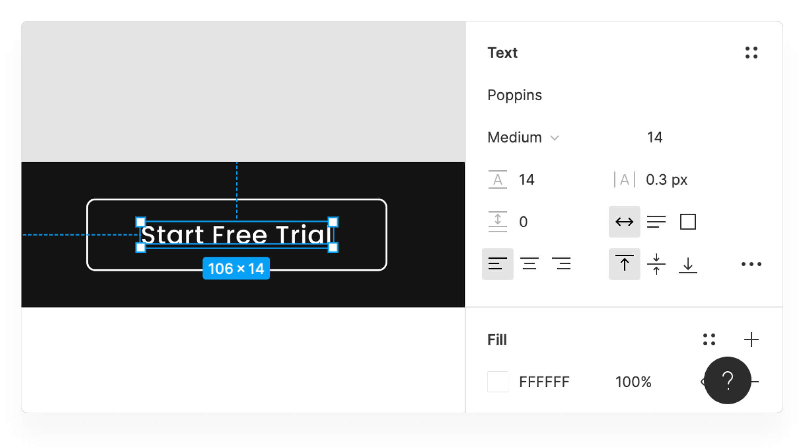This screenshot has width=804, height=448.
Task: Open the Medium font weight dropdown
Action: pos(523,138)
